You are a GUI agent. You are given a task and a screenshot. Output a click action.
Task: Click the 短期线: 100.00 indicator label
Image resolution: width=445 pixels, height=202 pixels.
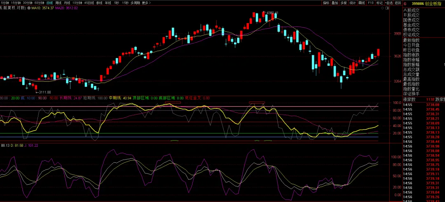(95, 98)
